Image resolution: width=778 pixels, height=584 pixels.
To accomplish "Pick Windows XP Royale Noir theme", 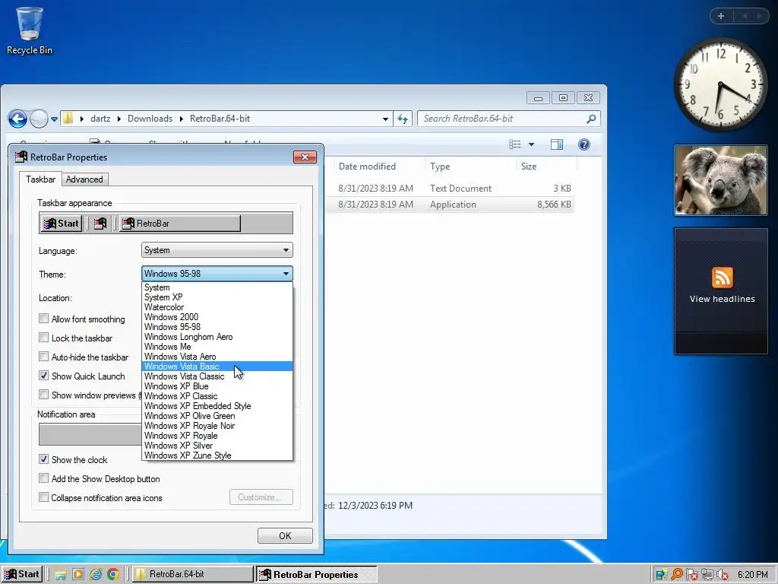I will point(217,426).
